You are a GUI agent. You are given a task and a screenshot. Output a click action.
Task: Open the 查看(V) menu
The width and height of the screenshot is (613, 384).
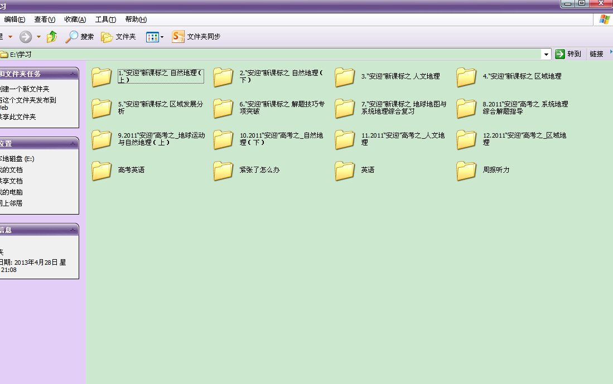[x=45, y=20]
